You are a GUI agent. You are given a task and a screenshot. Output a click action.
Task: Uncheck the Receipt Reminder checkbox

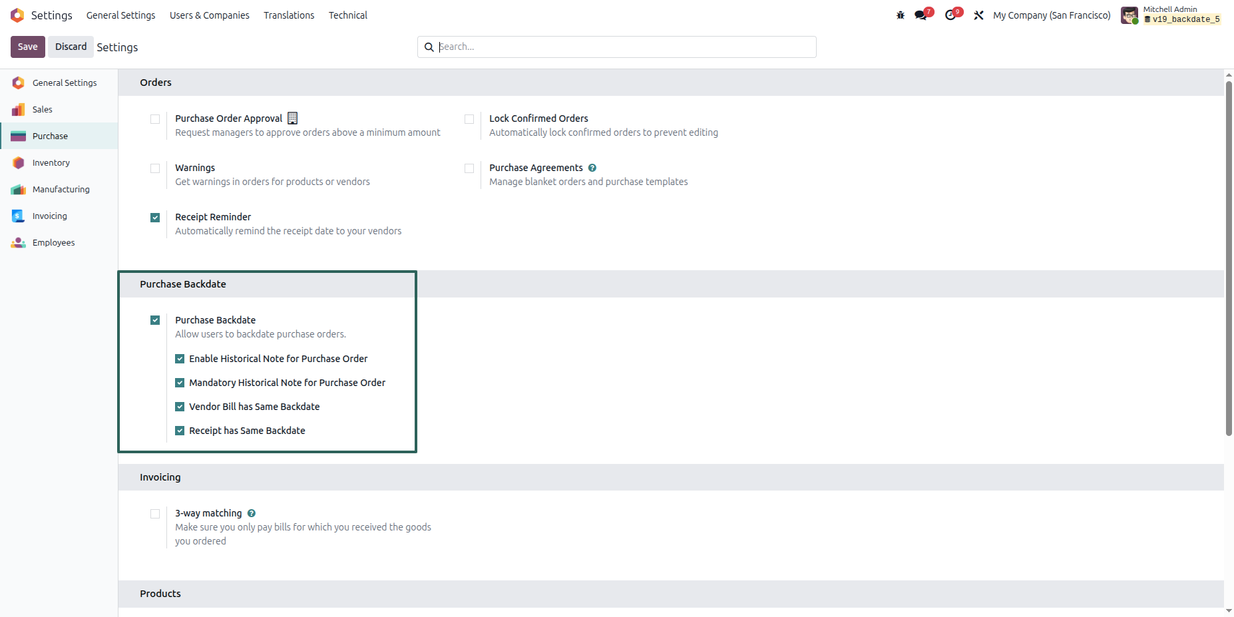[155, 218]
